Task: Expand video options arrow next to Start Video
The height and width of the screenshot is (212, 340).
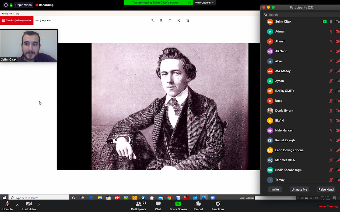Action: coord(40,205)
